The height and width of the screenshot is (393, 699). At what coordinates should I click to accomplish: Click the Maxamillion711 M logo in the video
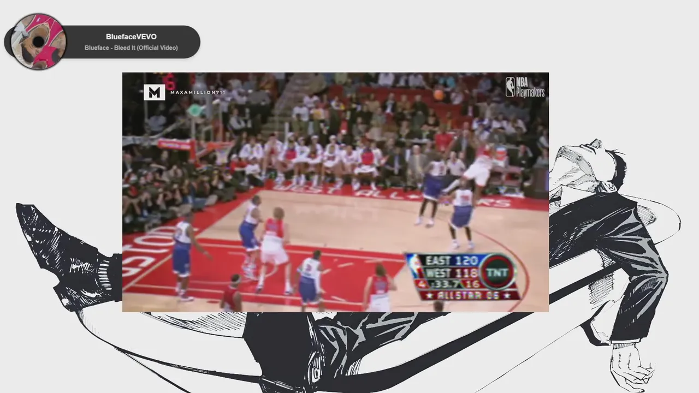(155, 92)
